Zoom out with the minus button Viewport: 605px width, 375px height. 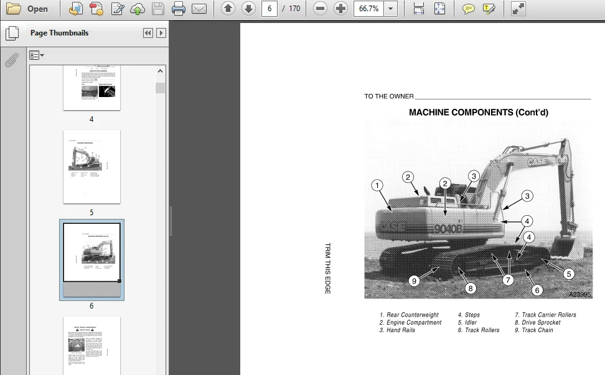[x=320, y=9]
